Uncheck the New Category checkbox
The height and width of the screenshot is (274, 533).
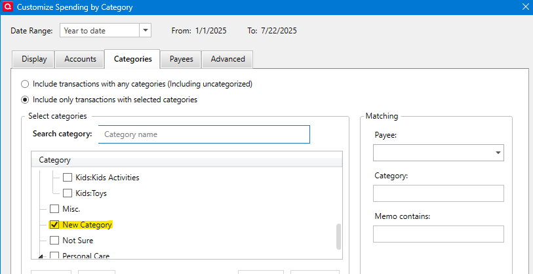[54, 225]
